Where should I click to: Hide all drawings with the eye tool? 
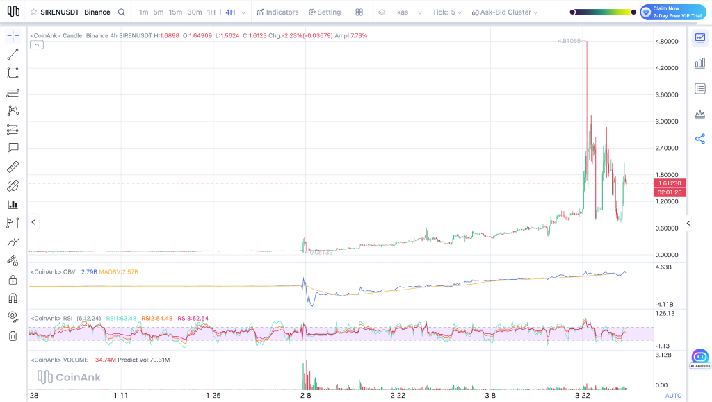(x=11, y=316)
